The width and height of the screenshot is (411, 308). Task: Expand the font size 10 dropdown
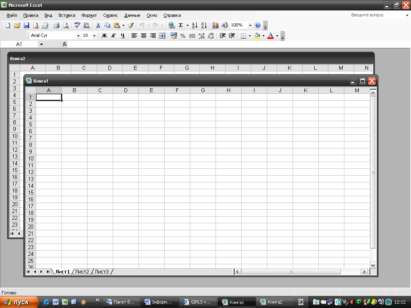click(94, 36)
